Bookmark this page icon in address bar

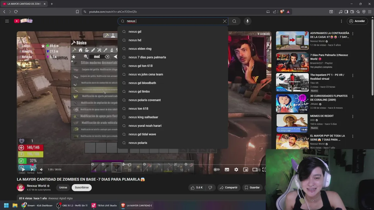tap(77, 12)
